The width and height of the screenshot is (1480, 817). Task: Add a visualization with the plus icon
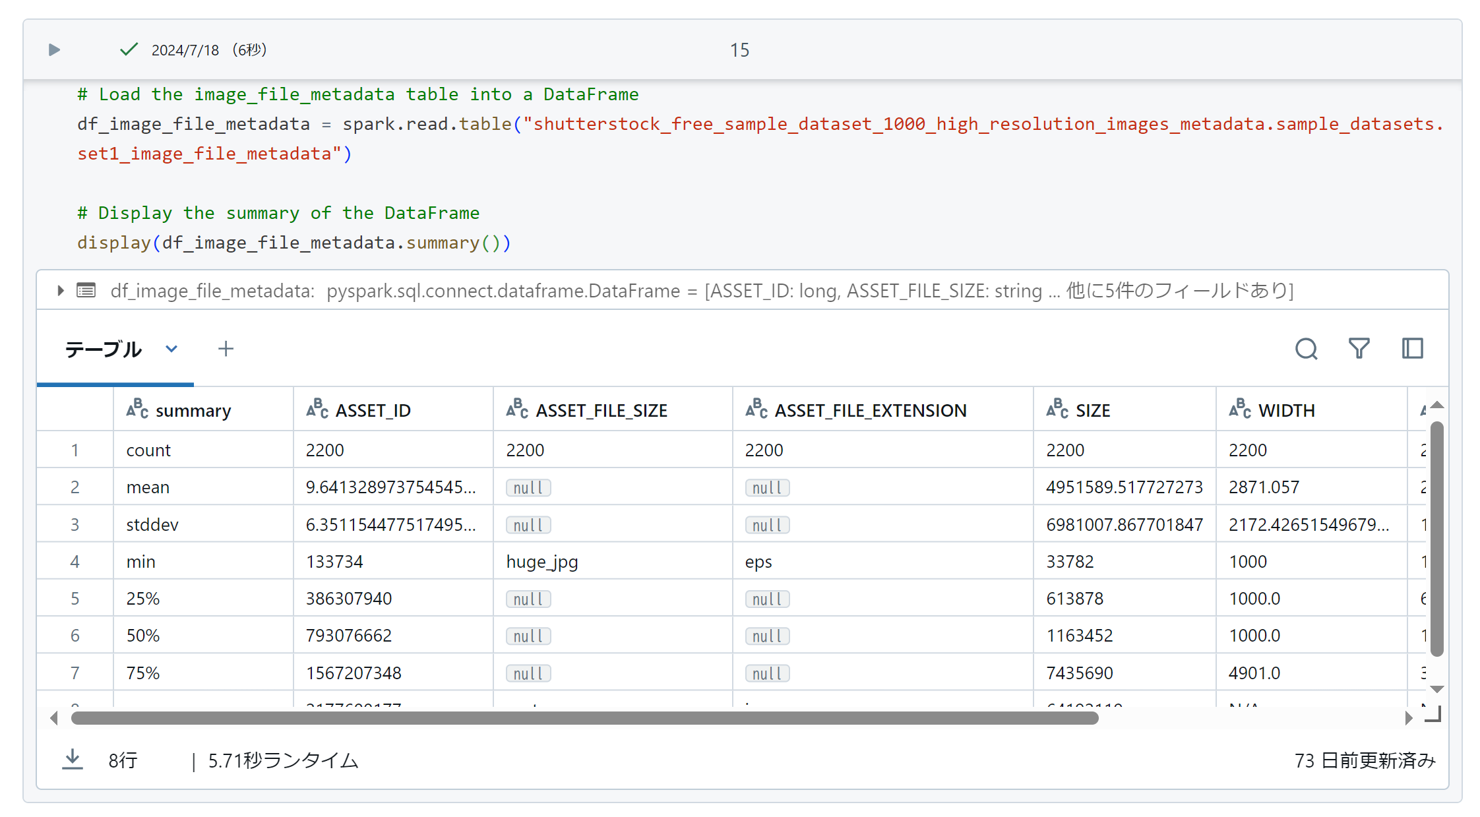pos(226,349)
